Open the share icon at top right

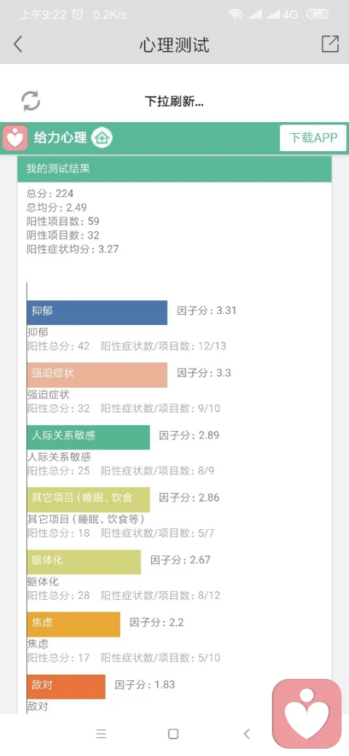coord(330,44)
